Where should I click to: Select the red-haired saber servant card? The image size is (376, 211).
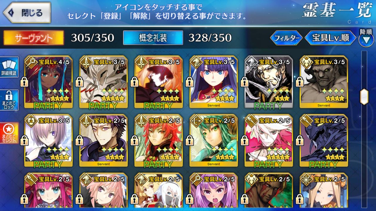pos(159,140)
